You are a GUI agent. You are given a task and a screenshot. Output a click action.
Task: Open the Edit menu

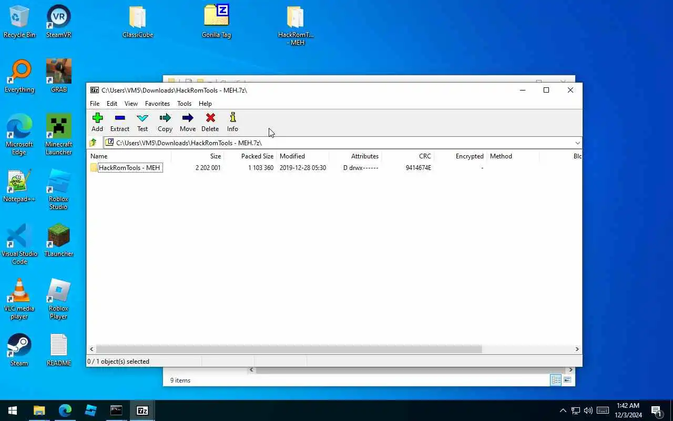[x=112, y=104]
